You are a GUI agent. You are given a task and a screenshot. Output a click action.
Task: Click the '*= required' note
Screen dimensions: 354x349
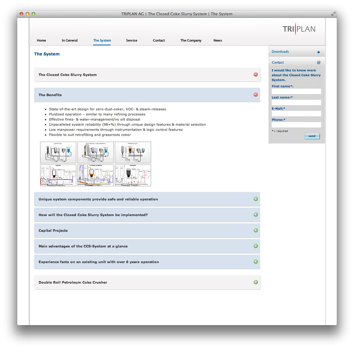click(280, 131)
